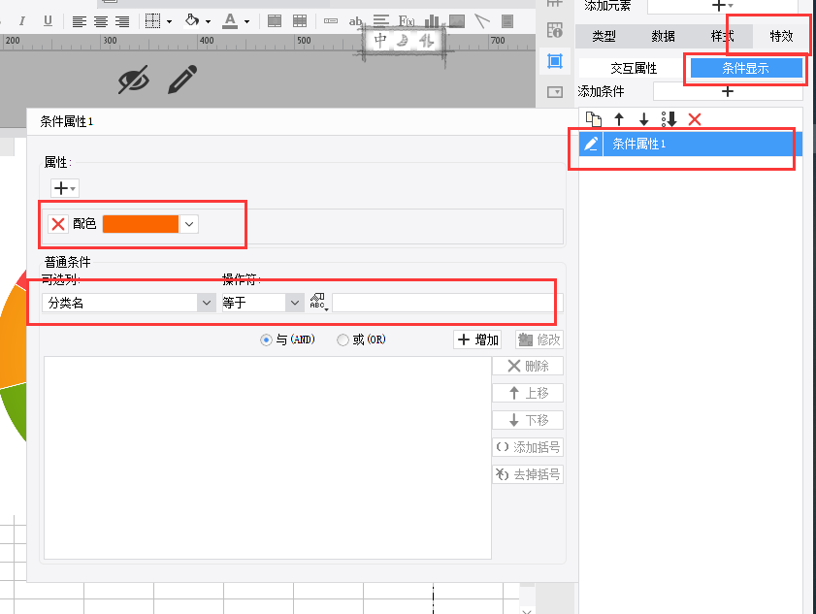Move the condition up with the up arrow
The width and height of the screenshot is (816, 614).
pyautogui.click(x=619, y=119)
